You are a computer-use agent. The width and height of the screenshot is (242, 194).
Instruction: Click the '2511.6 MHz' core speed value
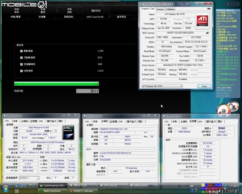(x=28, y=161)
